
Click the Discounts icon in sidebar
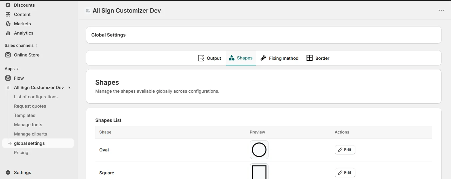[8, 5]
